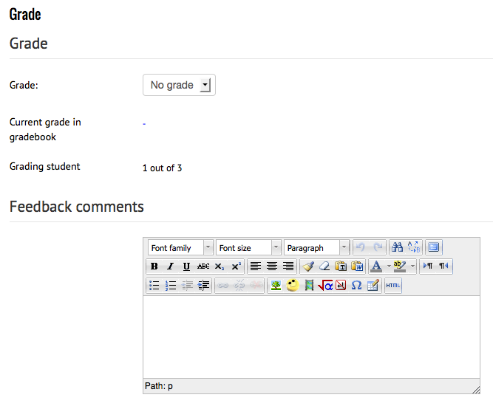The width and height of the screenshot is (493, 406).
Task: Expand the Font size dropdown
Action: coord(248,248)
